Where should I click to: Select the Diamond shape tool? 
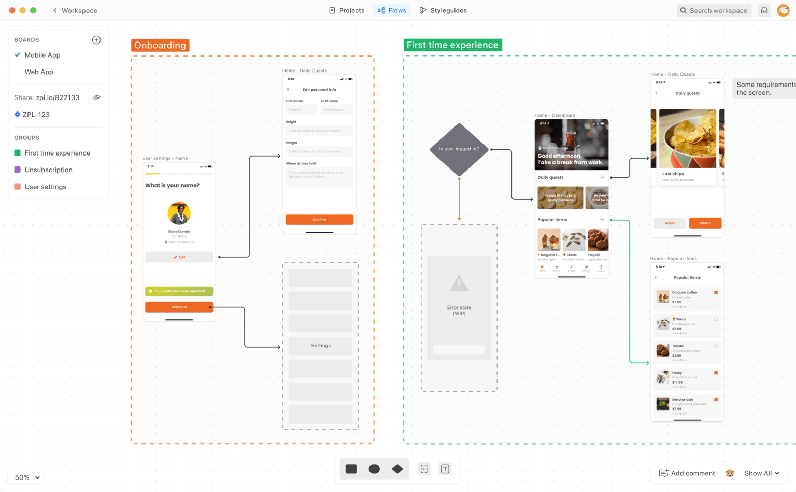397,469
